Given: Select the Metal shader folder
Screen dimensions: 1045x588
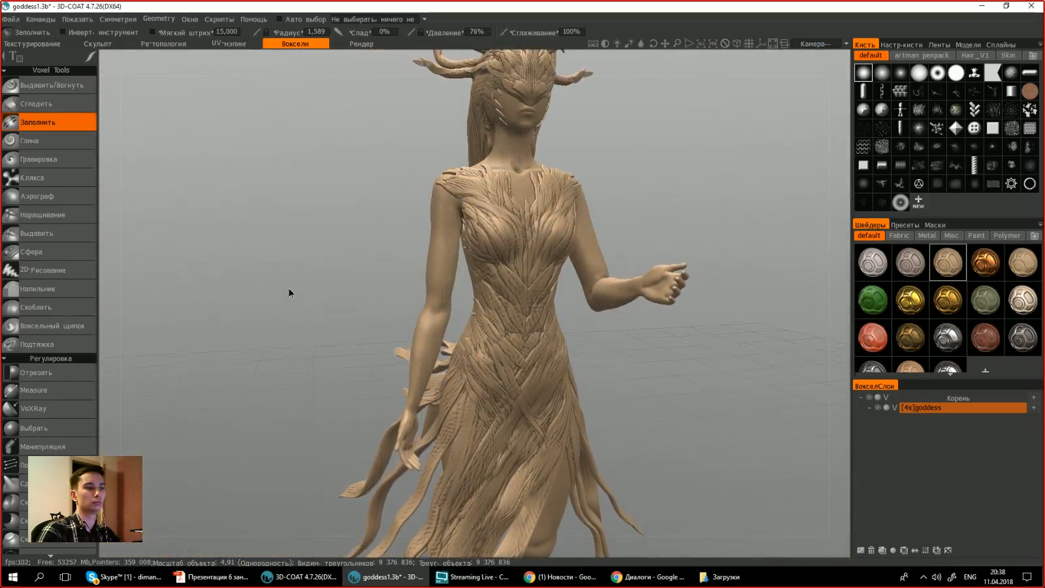Looking at the screenshot, I should pyautogui.click(x=927, y=236).
